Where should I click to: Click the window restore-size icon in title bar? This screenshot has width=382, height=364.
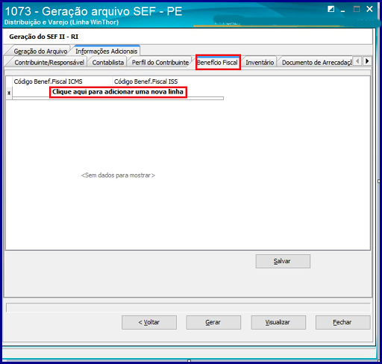pyautogui.click(x=331, y=9)
